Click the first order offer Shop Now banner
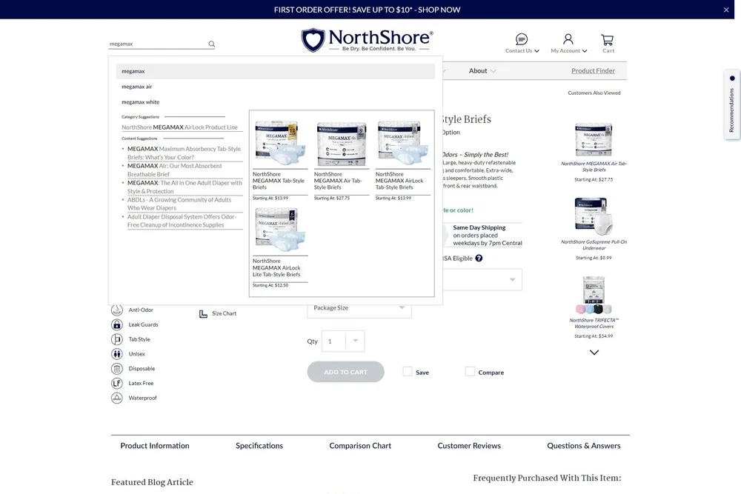 point(367,10)
